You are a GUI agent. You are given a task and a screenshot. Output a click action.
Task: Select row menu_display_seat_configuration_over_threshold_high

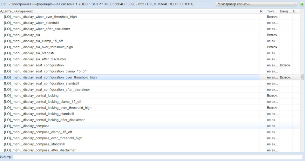150,77
